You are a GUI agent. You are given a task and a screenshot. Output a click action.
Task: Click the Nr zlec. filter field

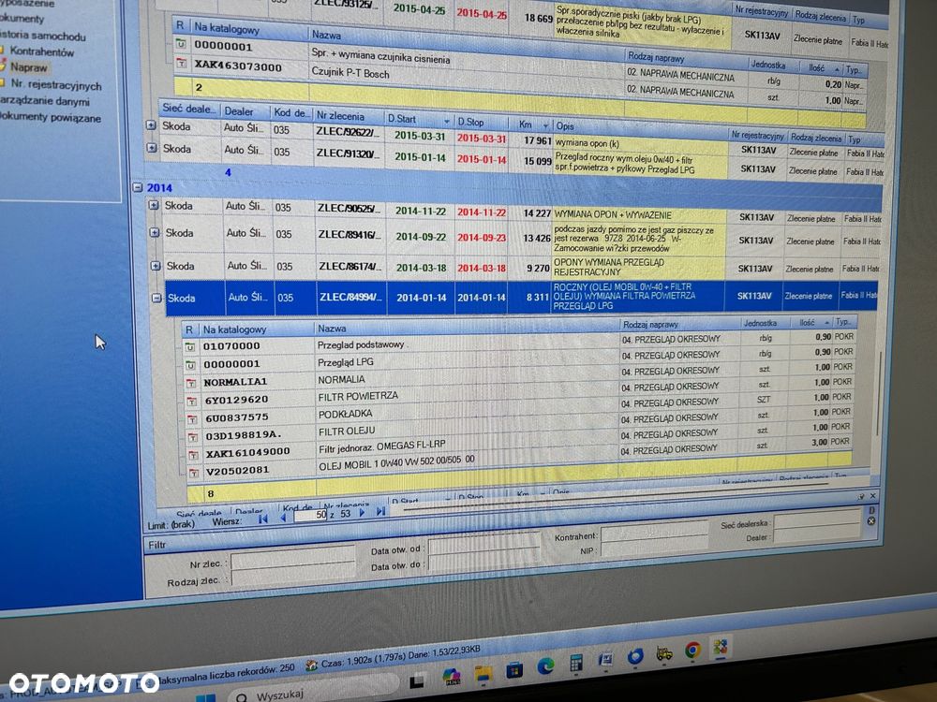click(292, 560)
